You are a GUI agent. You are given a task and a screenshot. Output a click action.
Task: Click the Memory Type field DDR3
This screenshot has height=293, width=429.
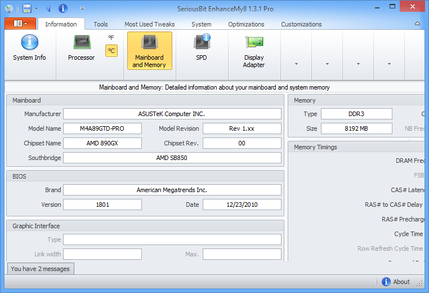coord(356,114)
